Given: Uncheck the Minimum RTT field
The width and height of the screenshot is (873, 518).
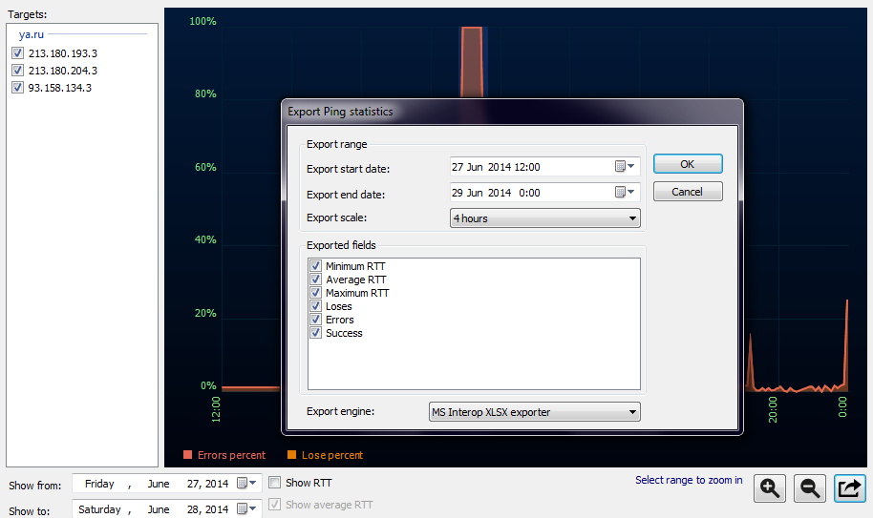Looking at the screenshot, I should tap(315, 266).
